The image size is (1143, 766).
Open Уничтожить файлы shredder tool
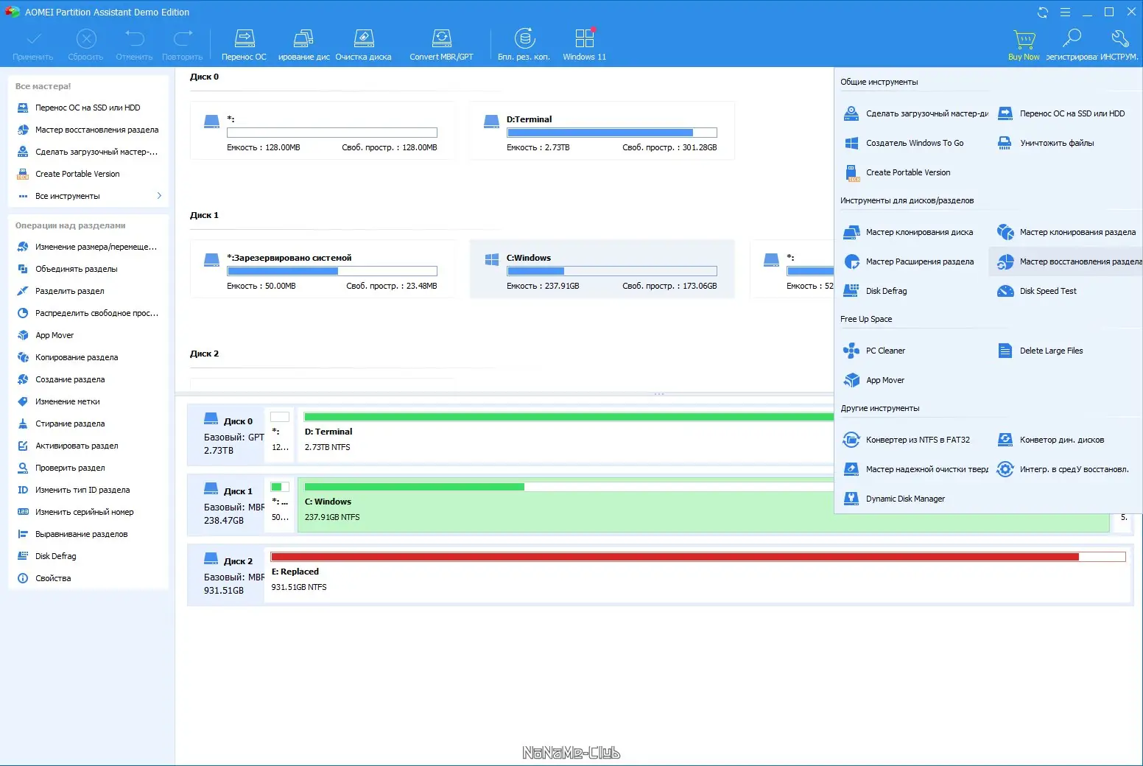1045,143
